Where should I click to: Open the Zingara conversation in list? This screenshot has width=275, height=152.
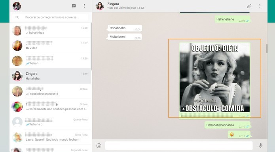(50, 76)
